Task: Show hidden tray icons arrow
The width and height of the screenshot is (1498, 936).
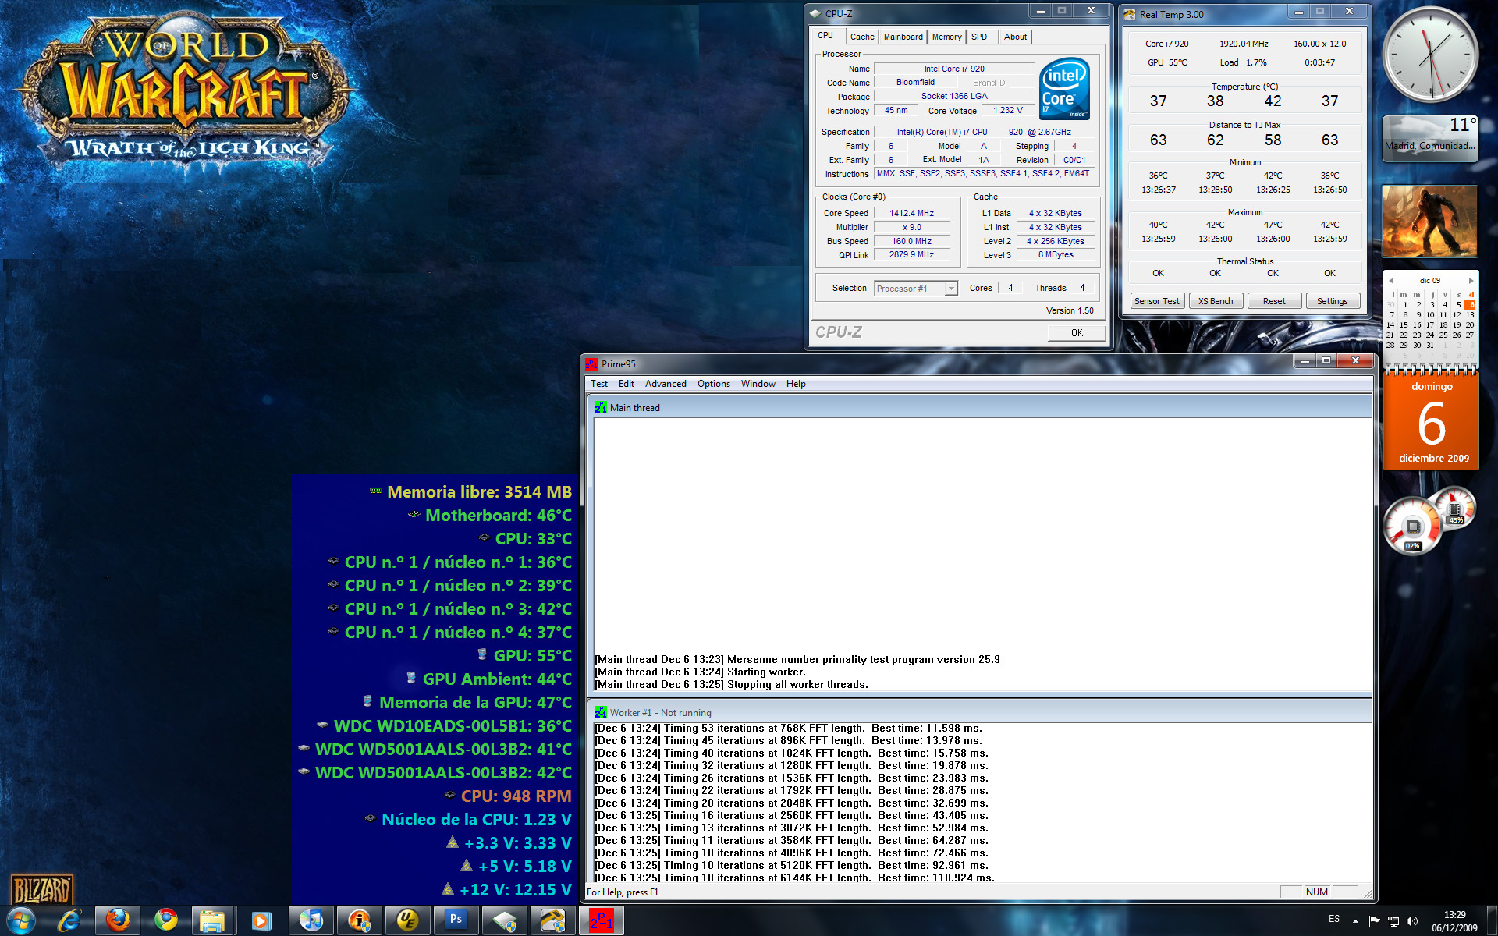Action: point(1355,921)
